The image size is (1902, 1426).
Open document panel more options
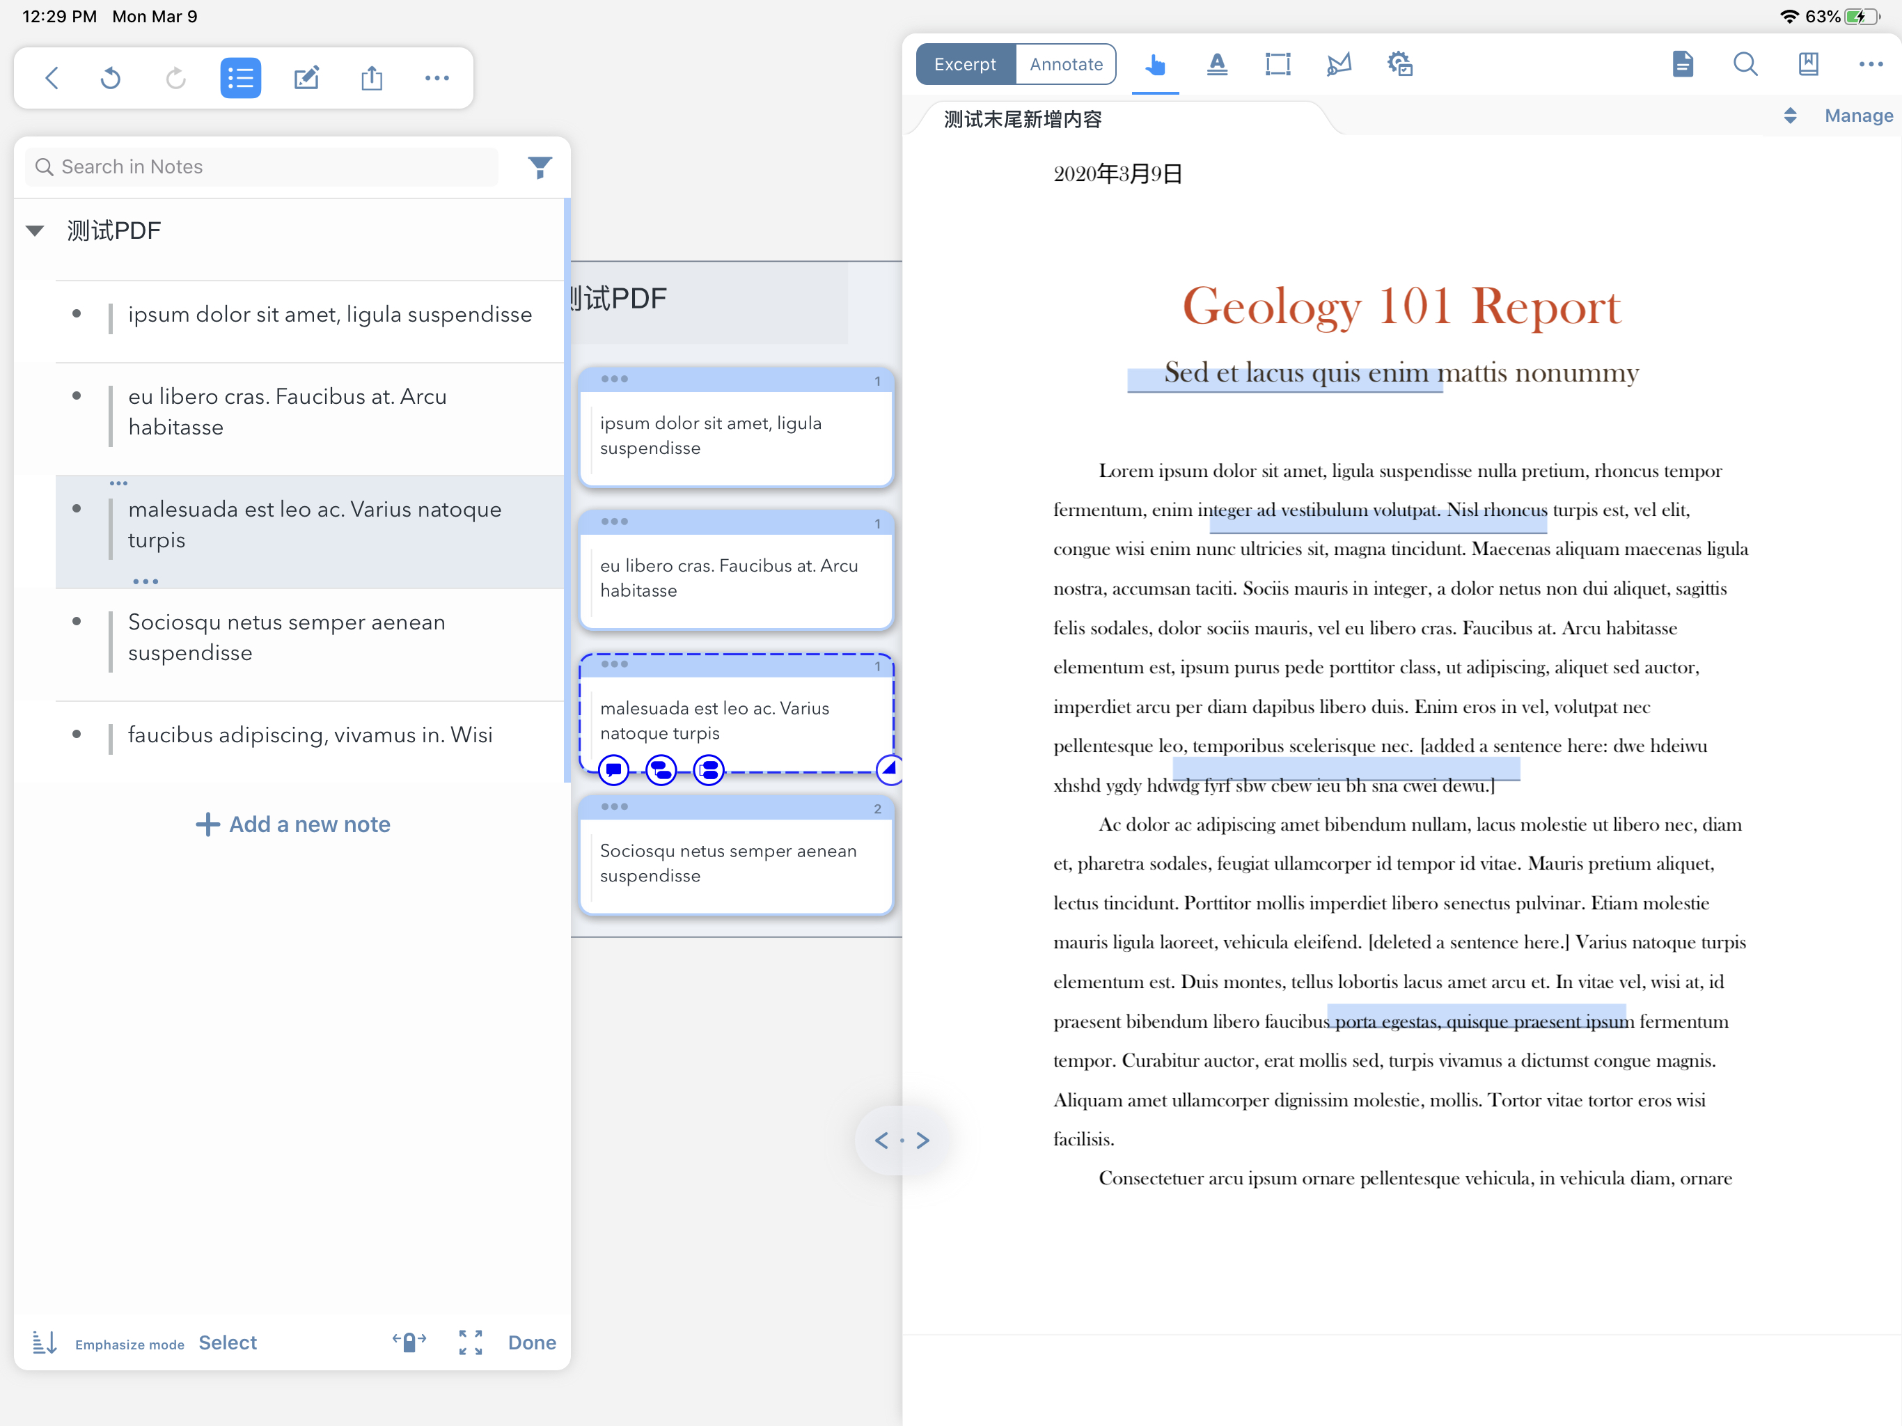1870,65
